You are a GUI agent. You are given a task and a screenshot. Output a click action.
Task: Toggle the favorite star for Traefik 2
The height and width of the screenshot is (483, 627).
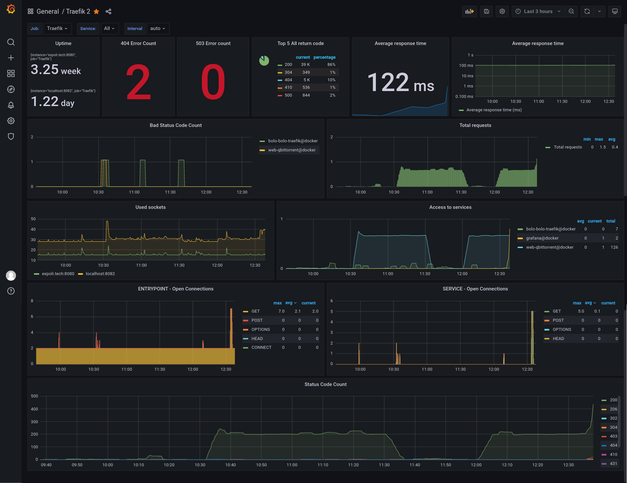pos(96,11)
